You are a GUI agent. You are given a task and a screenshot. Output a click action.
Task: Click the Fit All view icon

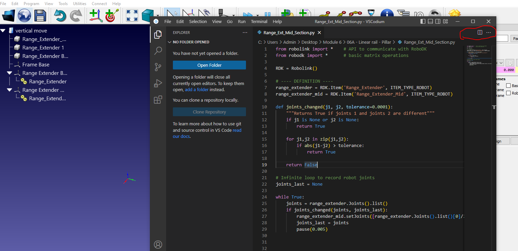pyautogui.click(x=132, y=15)
